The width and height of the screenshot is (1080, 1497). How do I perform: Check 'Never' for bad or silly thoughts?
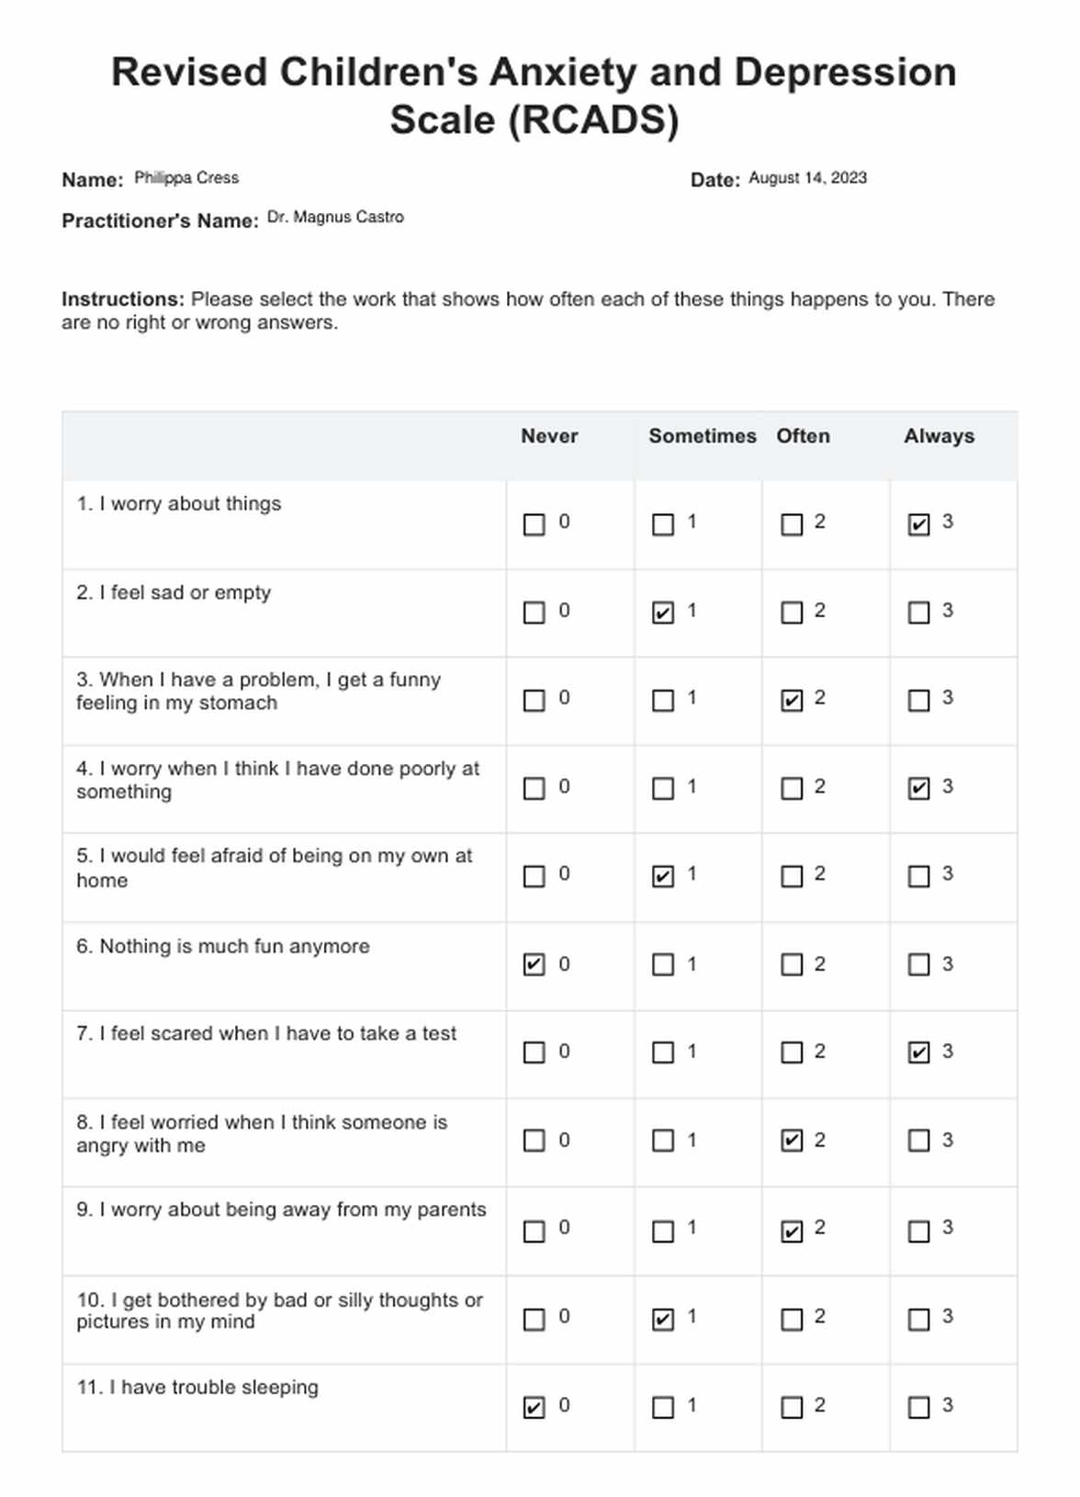pos(534,1320)
